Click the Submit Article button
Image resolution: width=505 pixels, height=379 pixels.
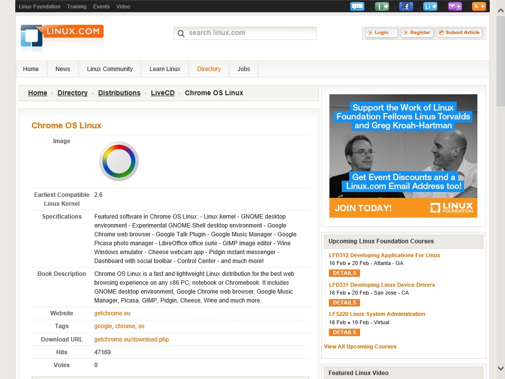(459, 33)
